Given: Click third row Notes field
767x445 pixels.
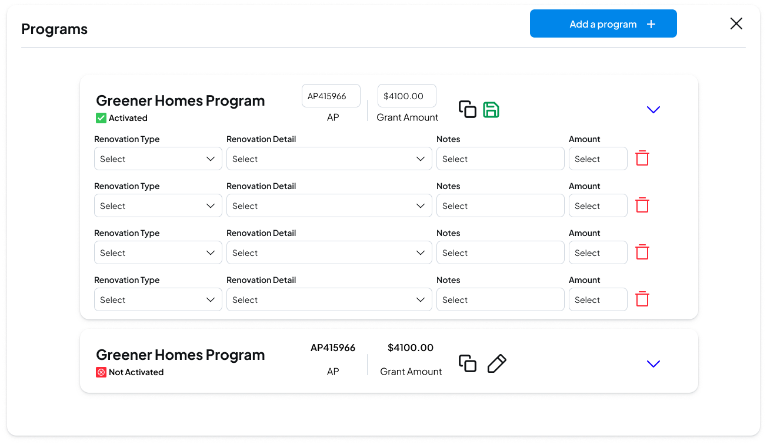Looking at the screenshot, I should click(501, 252).
